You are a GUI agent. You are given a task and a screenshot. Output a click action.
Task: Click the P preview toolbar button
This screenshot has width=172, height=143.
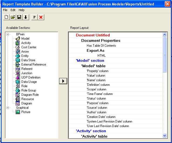[35, 17]
